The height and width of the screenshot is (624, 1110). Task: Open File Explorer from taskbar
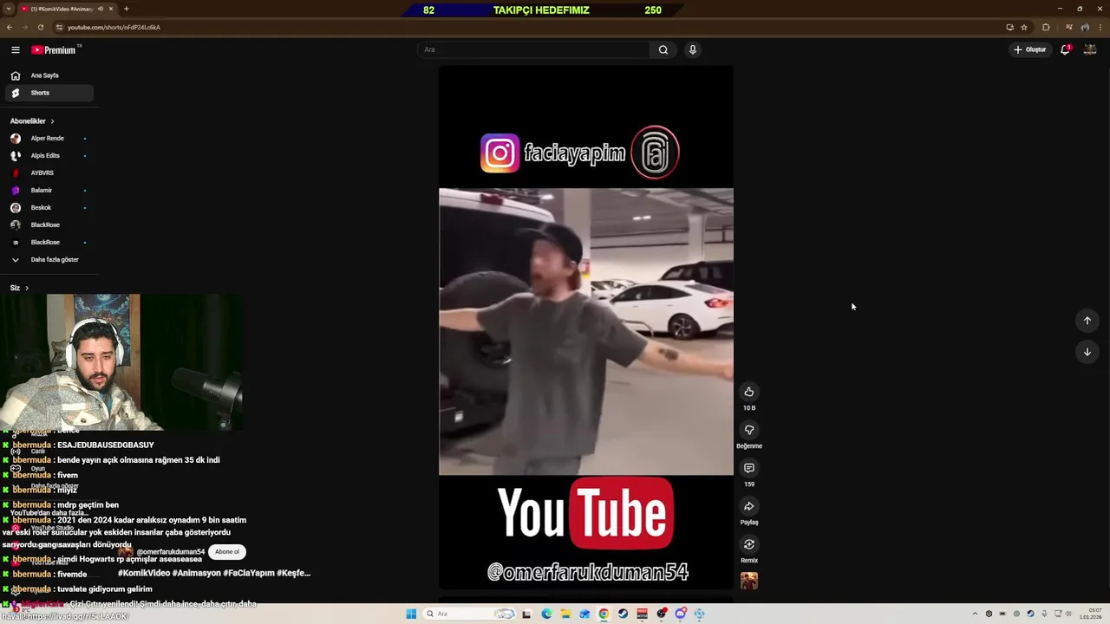(x=565, y=614)
